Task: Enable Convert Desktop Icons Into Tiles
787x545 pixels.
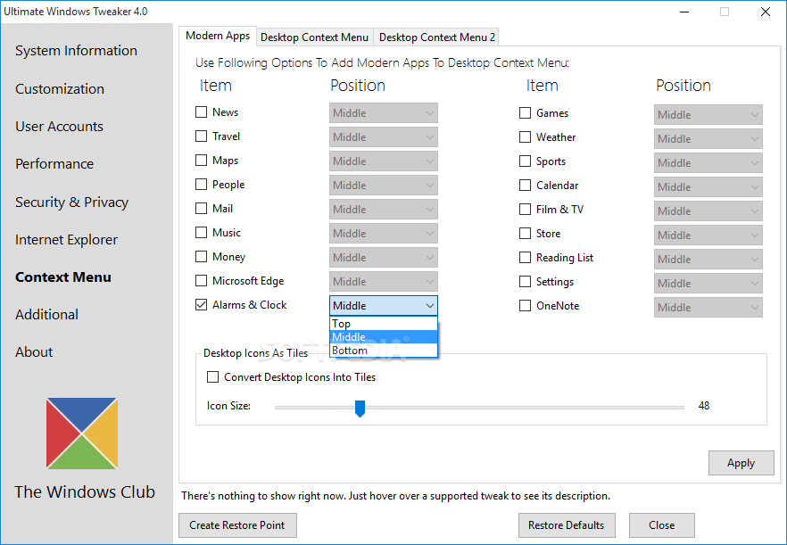Action: click(x=212, y=377)
